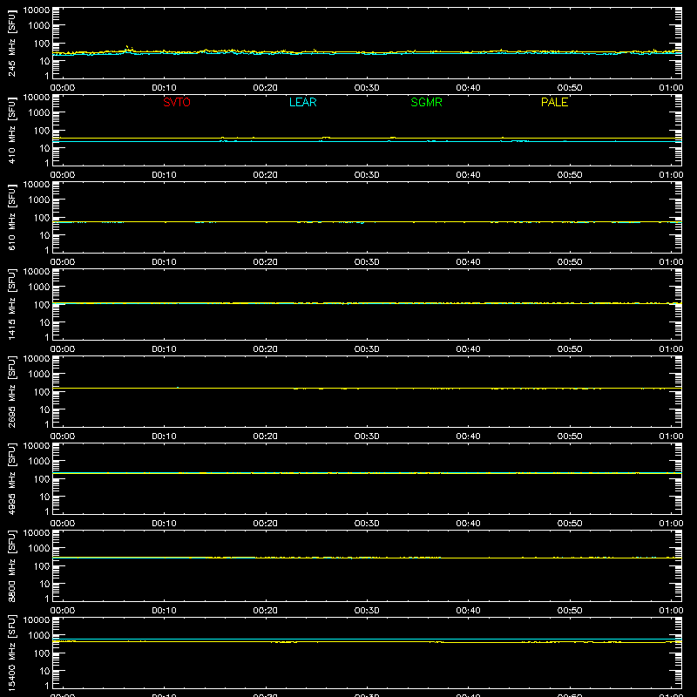Click the 100 tick label of 610 MHz plot

42,218
